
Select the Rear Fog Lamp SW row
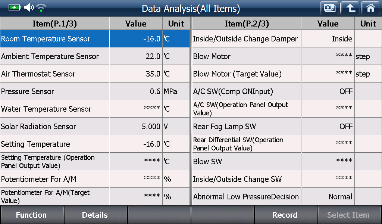[287, 127]
